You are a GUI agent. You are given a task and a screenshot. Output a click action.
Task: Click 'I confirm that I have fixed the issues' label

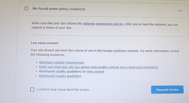[x=63, y=90]
